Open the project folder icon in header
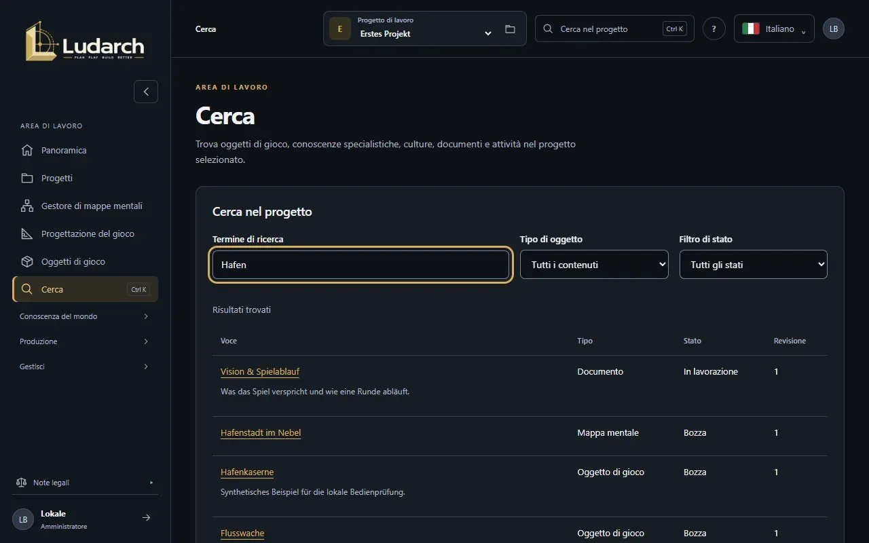The image size is (869, 543). pyautogui.click(x=510, y=29)
